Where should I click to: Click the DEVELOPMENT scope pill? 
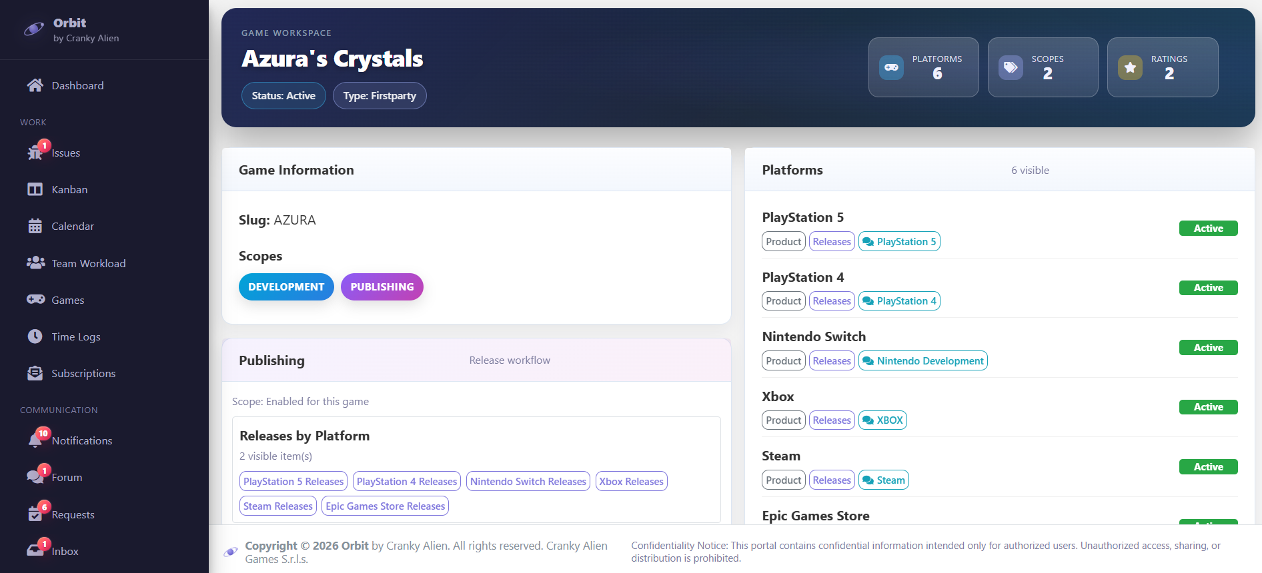click(x=286, y=286)
